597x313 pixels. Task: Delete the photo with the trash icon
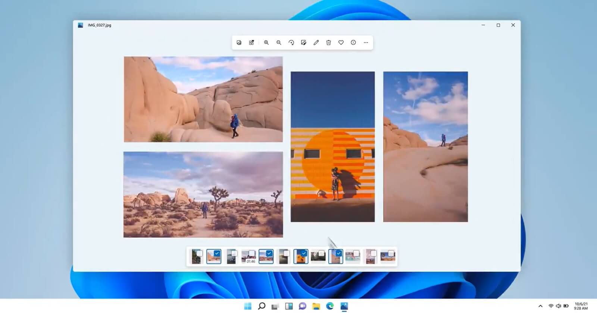[328, 42]
